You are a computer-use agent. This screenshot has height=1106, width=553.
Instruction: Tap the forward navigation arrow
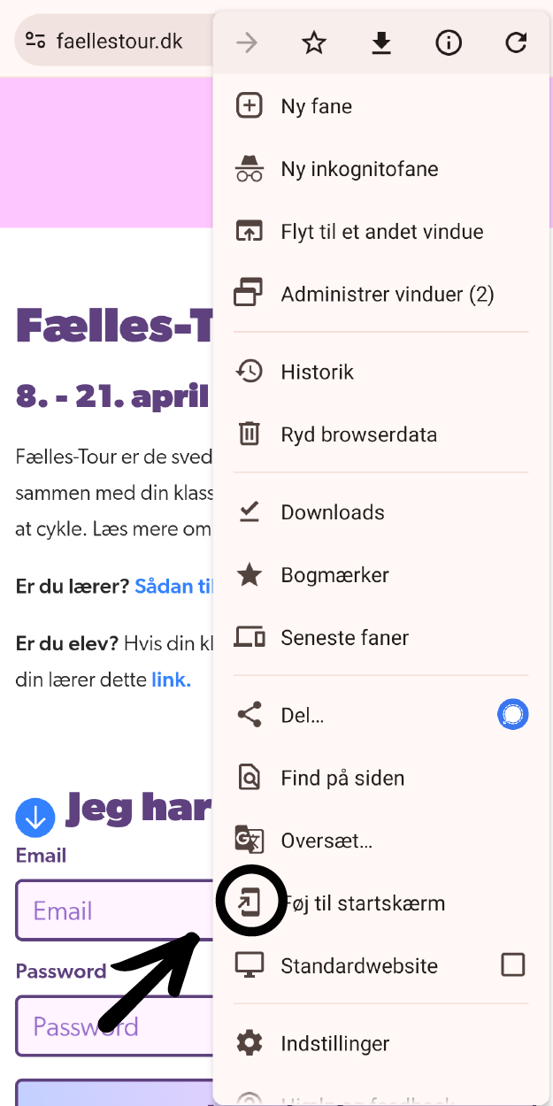[x=247, y=42]
